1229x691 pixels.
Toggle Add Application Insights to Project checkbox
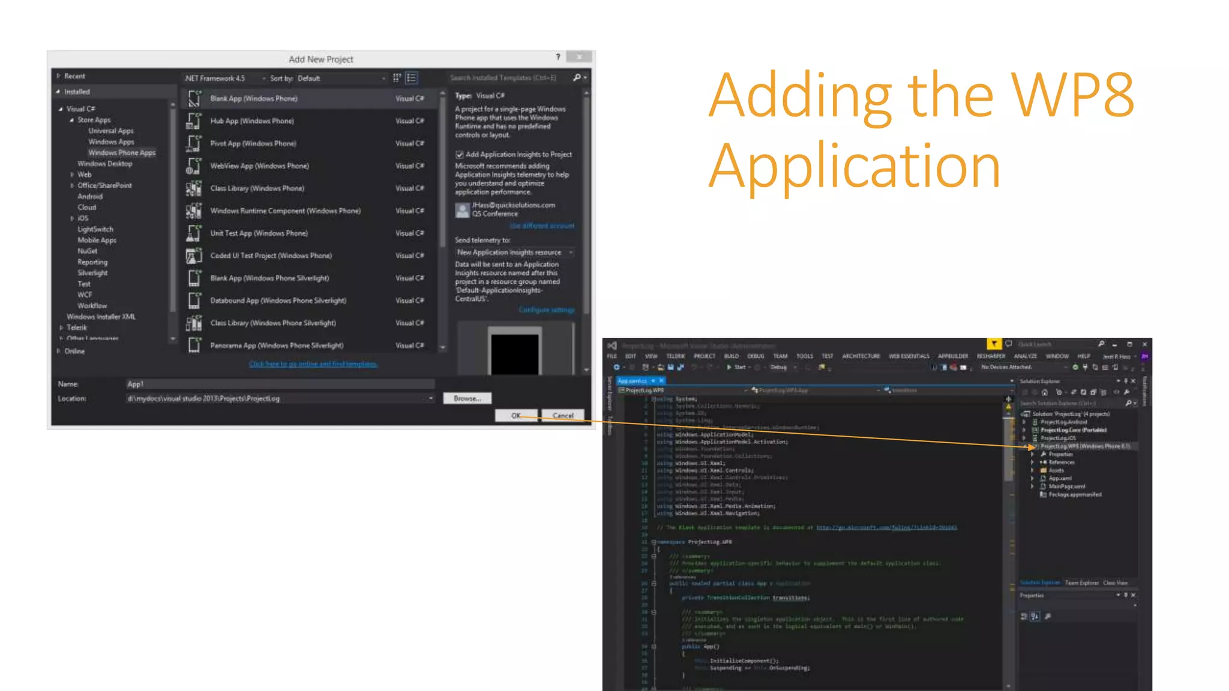tap(460, 155)
